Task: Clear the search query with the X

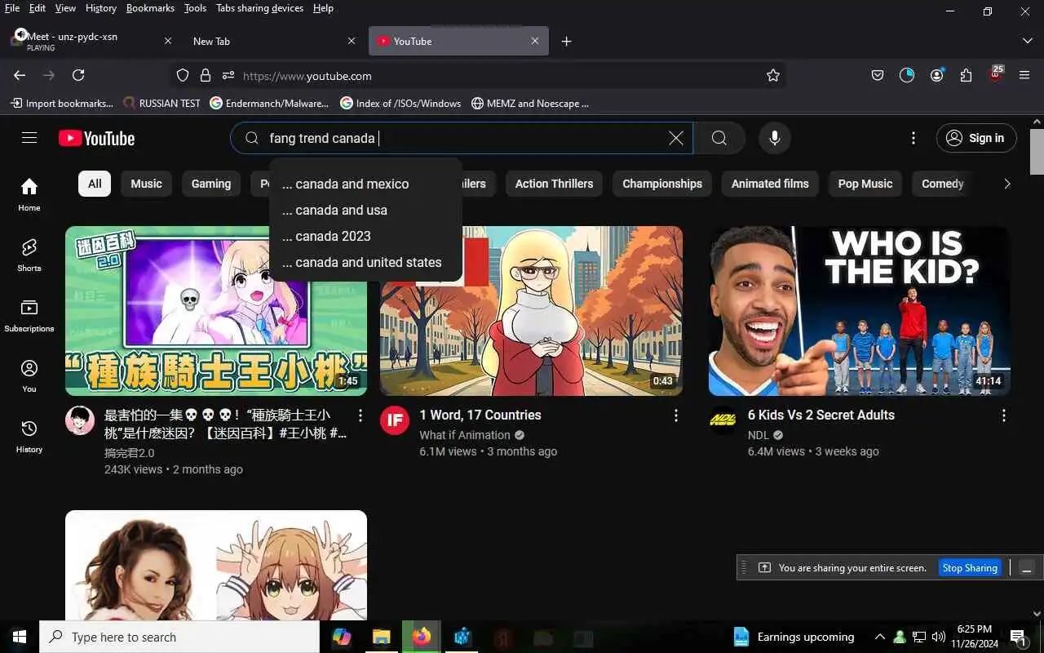Action: (676, 138)
